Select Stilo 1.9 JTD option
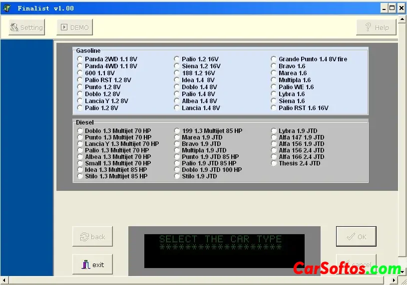Viewport: 407px width, 285px height. (x=177, y=176)
